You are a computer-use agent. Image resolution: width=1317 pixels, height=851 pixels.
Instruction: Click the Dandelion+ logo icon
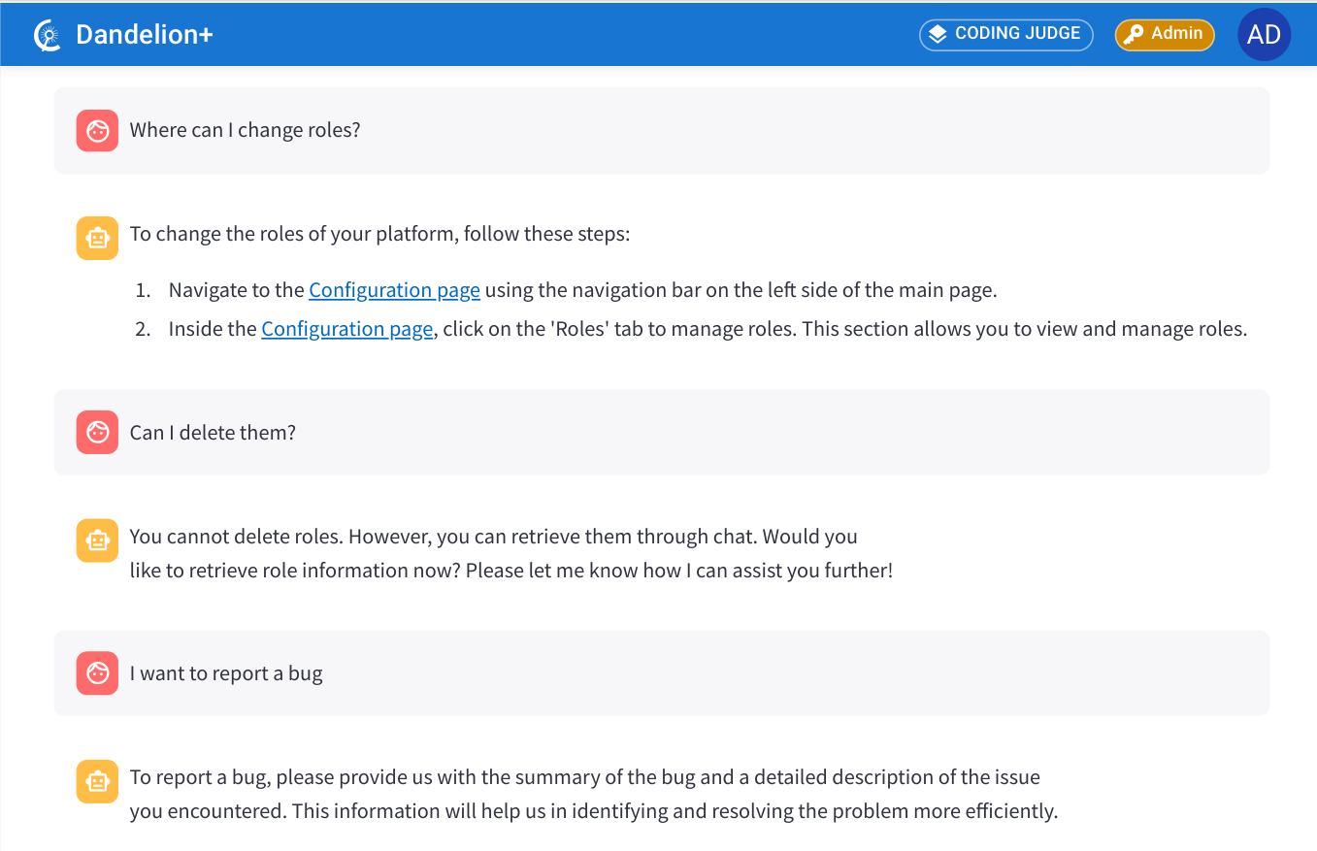pos(48,35)
